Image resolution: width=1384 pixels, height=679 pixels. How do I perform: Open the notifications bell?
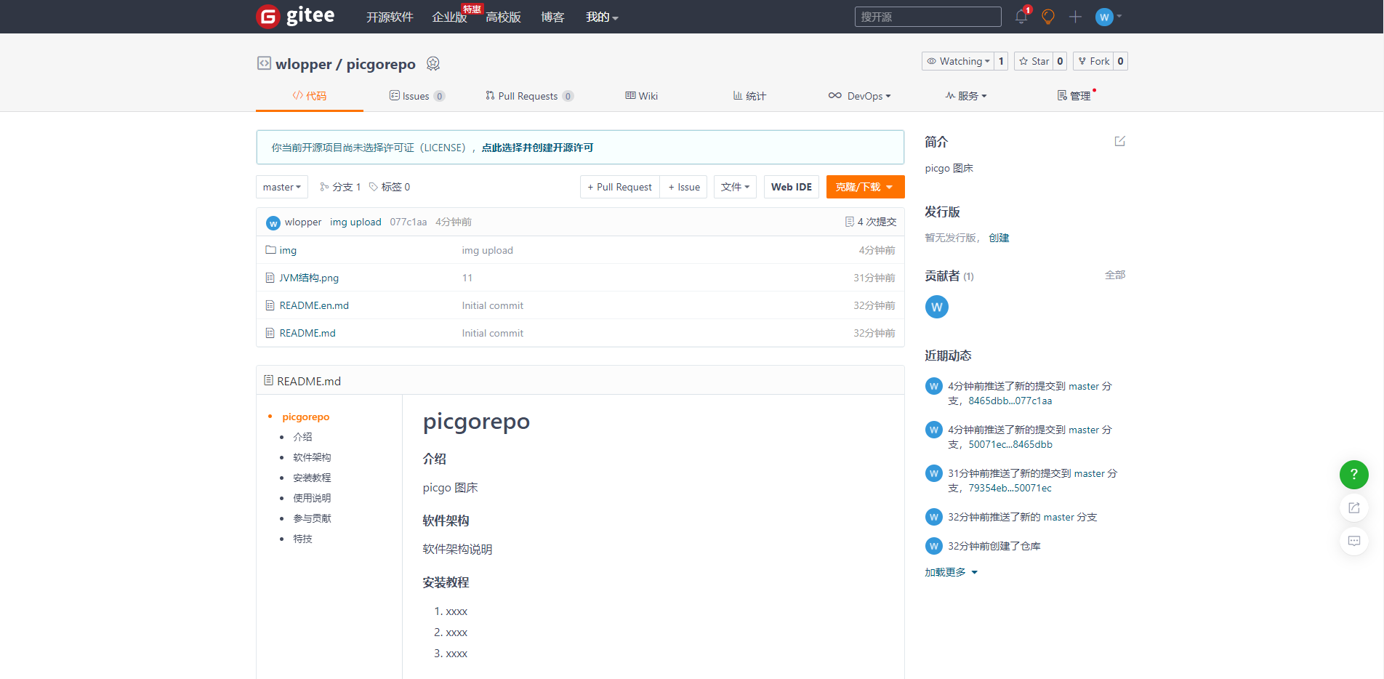click(1021, 16)
